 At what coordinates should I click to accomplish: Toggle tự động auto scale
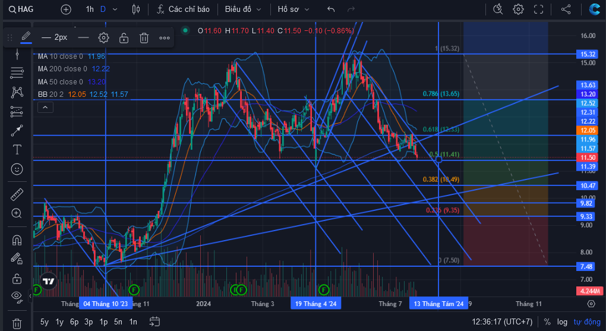pyautogui.click(x=586, y=321)
